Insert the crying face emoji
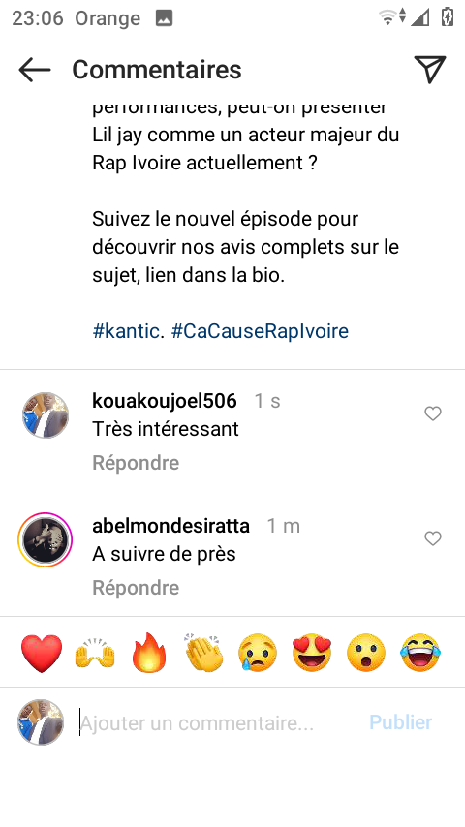 click(x=258, y=653)
